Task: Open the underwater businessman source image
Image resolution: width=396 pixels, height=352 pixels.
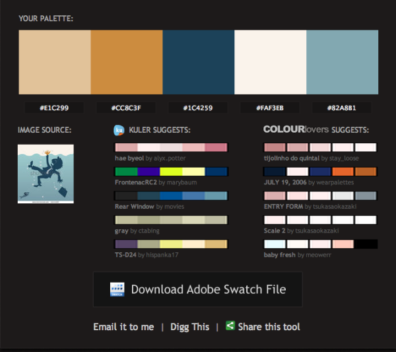Action: tap(46, 174)
